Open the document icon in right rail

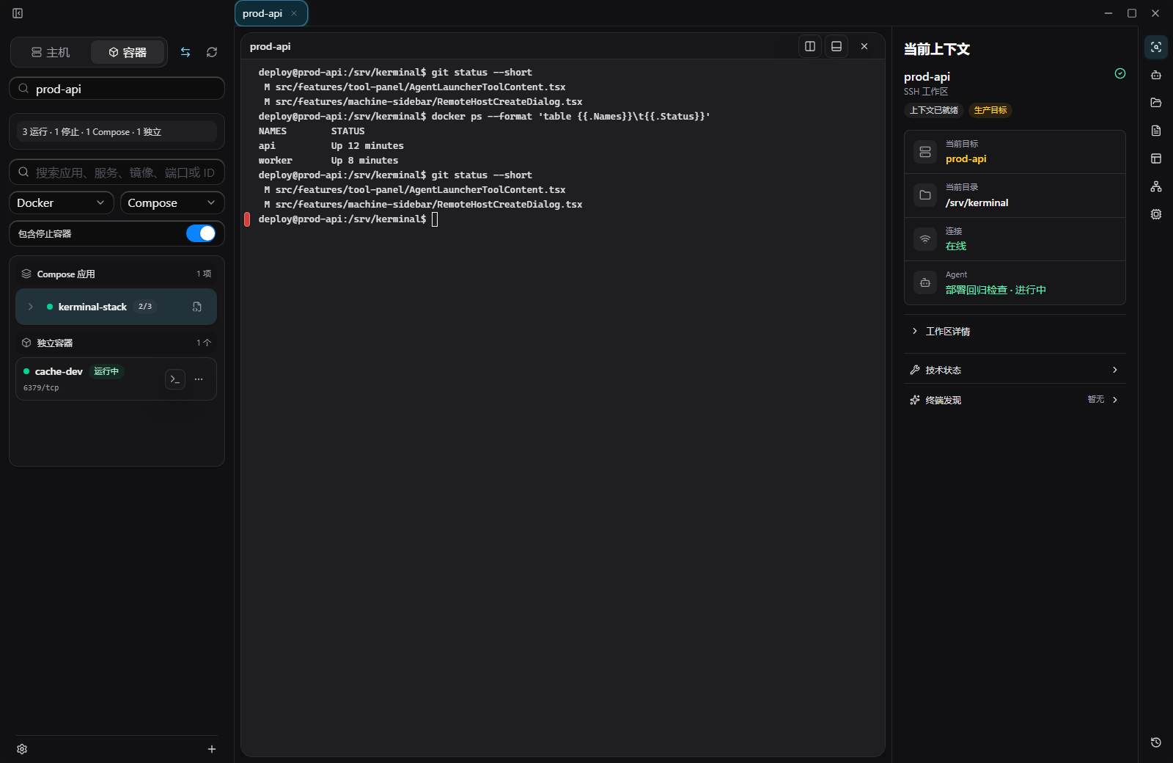coord(1156,131)
